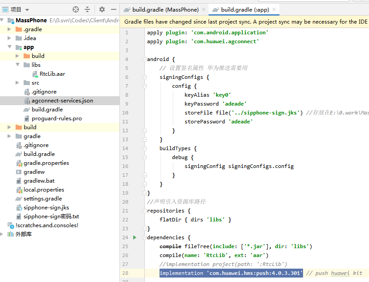Expand the app build folder
The width and height of the screenshot is (369, 282).
coord(17,56)
